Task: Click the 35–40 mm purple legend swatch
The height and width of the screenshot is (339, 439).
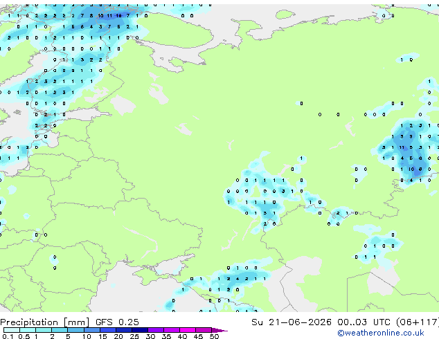Action: click(x=172, y=330)
